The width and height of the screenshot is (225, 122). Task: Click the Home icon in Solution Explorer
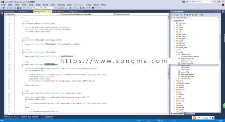click(x=177, y=15)
